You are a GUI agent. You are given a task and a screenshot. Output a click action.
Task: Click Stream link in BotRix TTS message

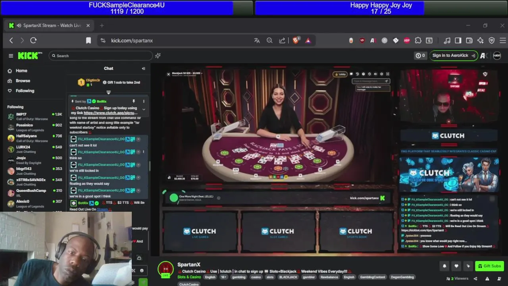tap(102, 209)
